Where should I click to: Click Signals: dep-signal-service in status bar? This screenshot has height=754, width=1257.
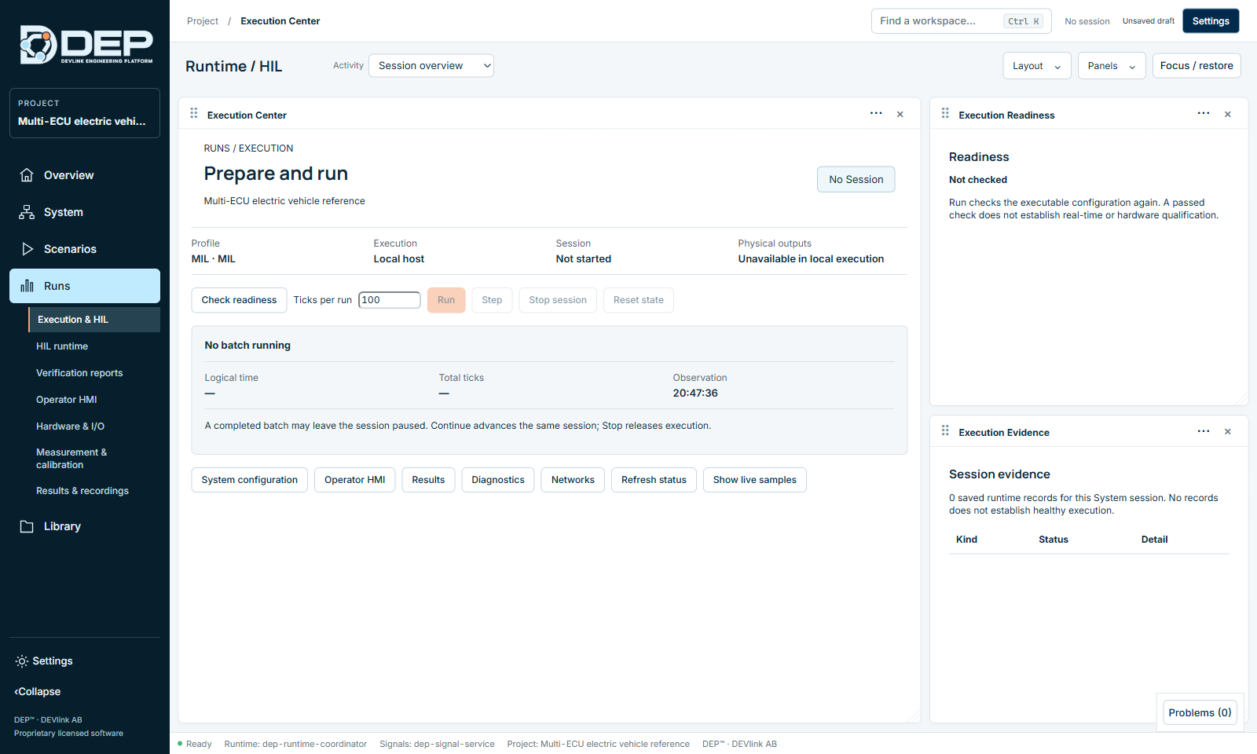click(437, 744)
